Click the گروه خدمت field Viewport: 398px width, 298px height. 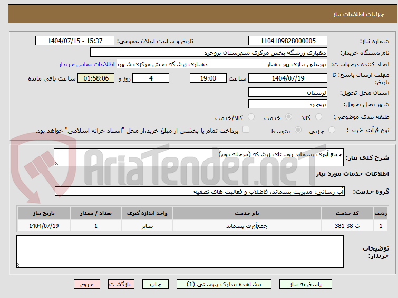[x=200, y=191]
